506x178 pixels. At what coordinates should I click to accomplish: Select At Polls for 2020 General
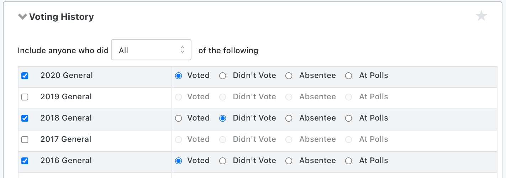[349, 76]
